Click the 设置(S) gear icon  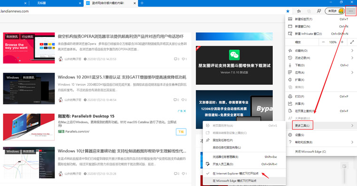point(290,135)
